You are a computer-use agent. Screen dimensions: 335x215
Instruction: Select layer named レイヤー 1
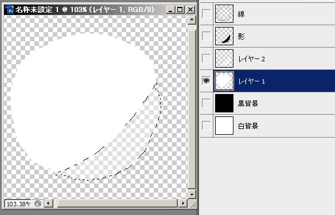click(x=251, y=81)
